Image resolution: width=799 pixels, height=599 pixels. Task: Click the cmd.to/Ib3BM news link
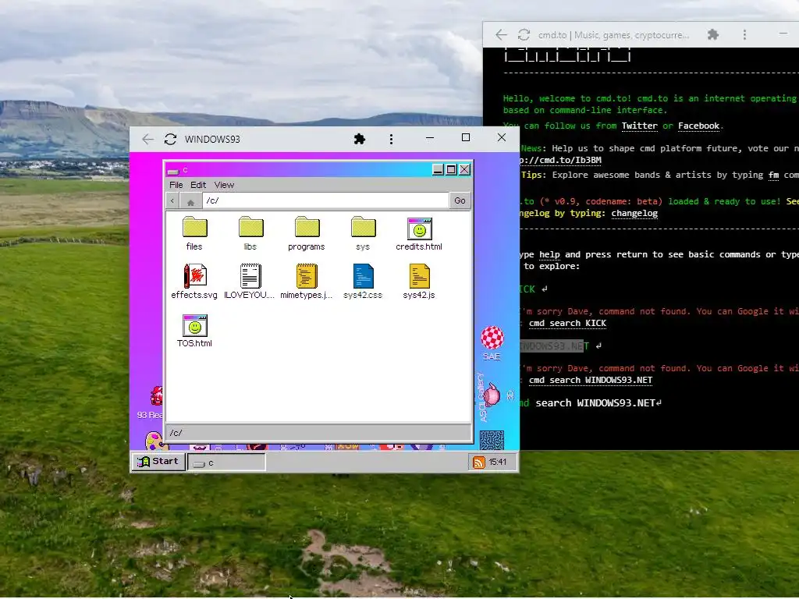click(560, 161)
